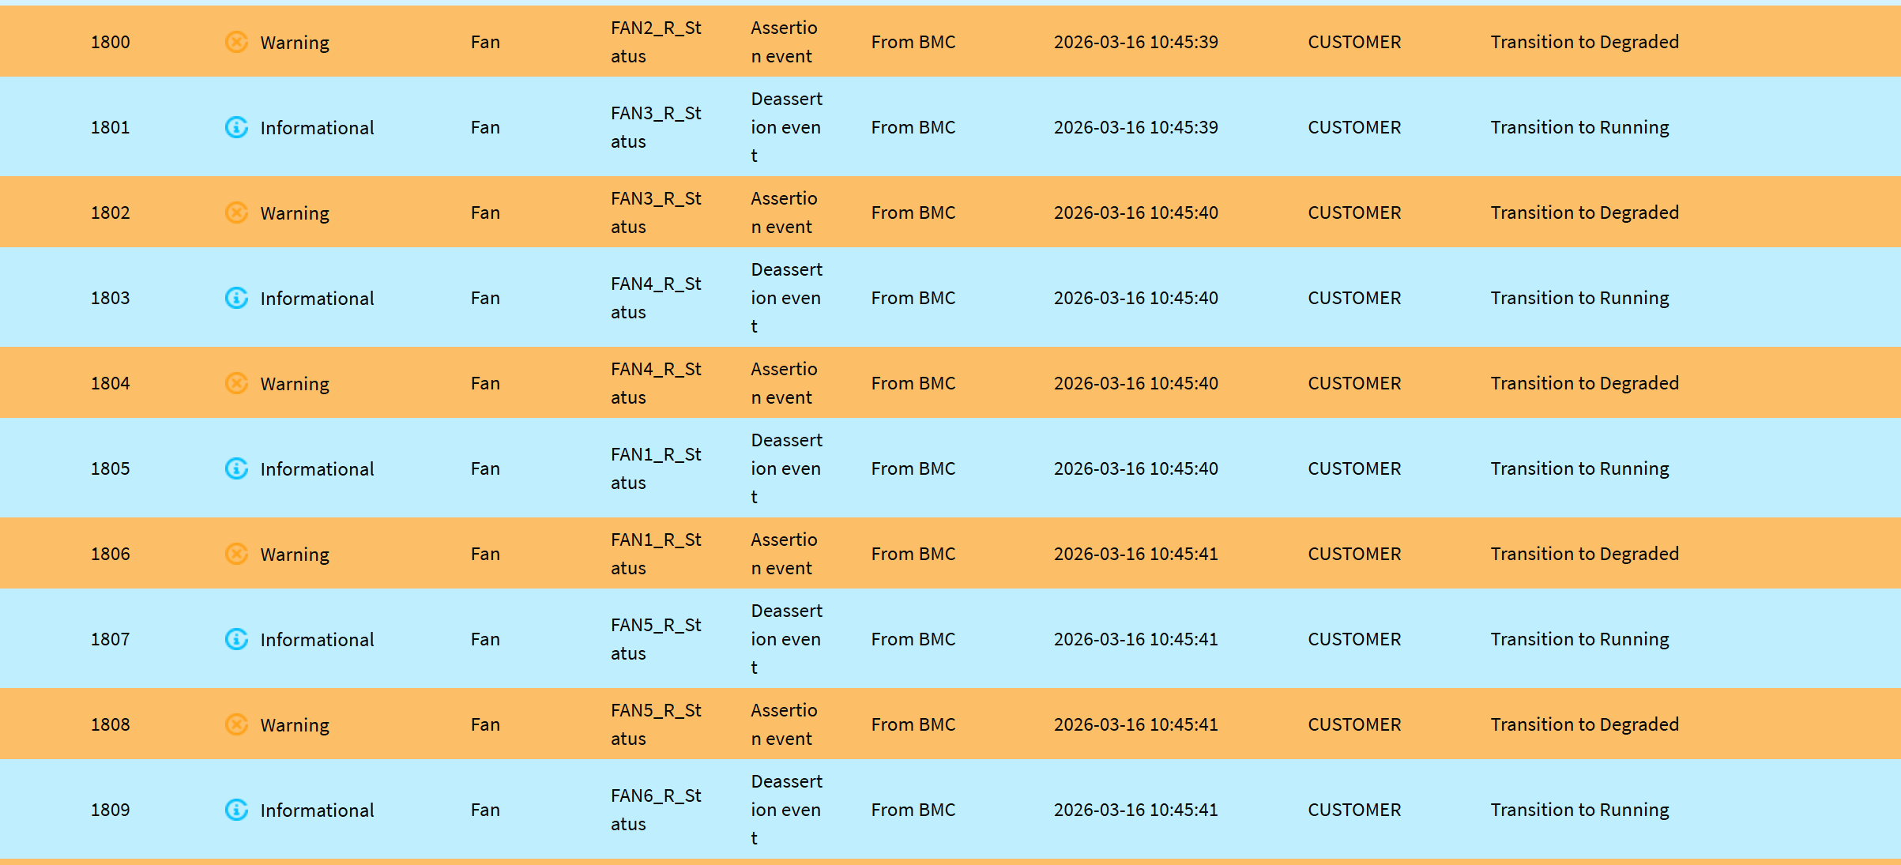Click CUSTOMER in event 1808 row
Screen dimensions: 1901x865
click(x=1354, y=724)
